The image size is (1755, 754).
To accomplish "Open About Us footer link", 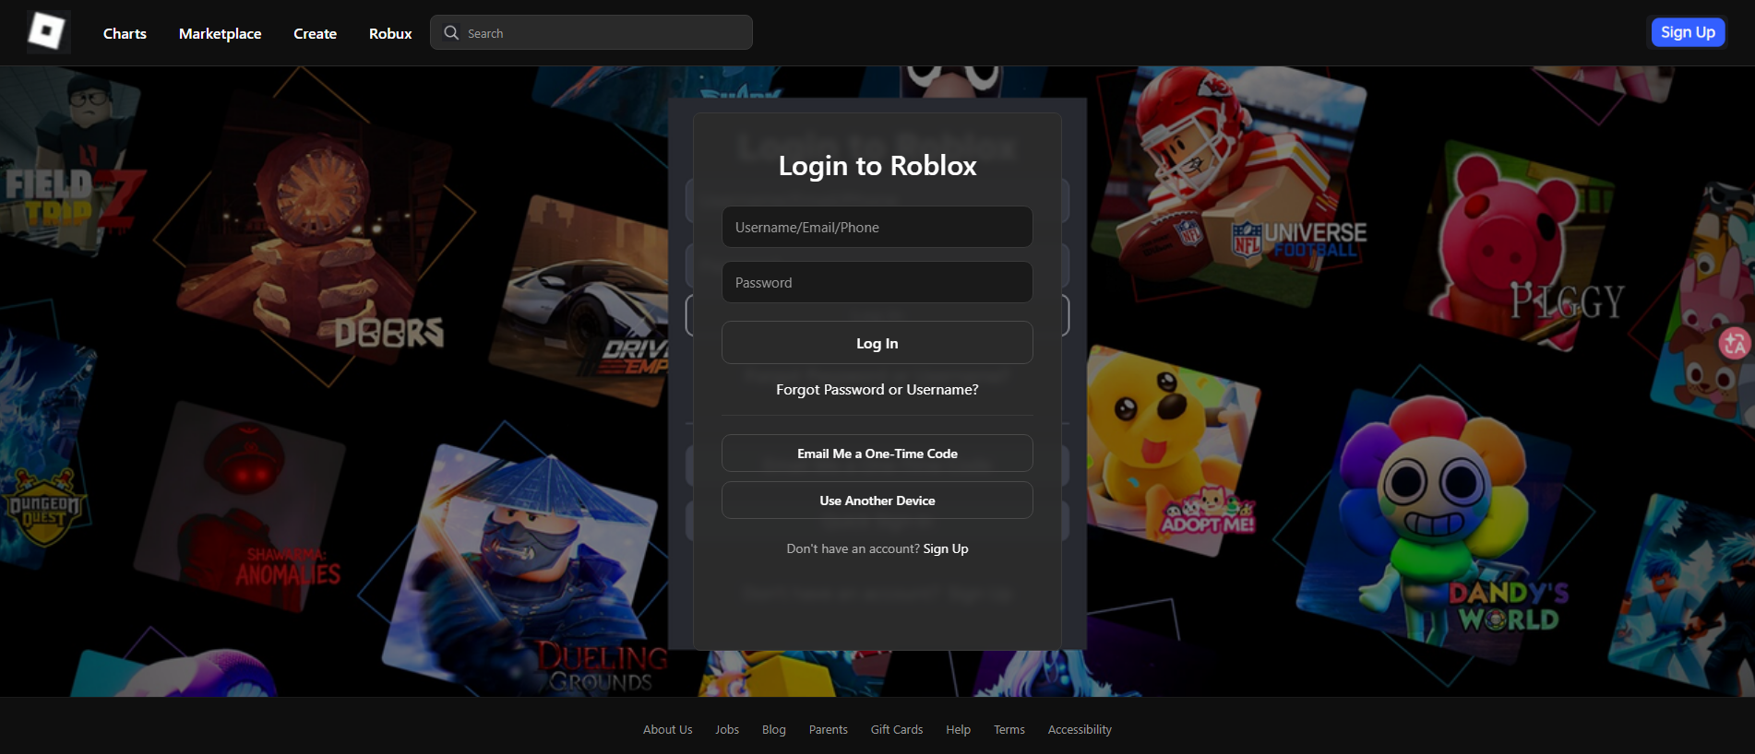I will pos(667,729).
